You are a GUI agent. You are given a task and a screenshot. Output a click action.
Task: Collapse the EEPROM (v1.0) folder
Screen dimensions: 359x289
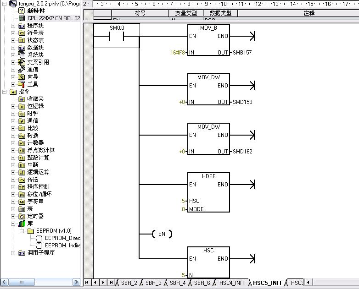coord(22,231)
